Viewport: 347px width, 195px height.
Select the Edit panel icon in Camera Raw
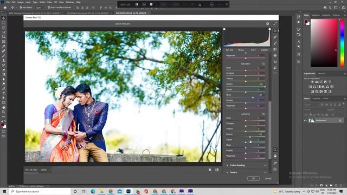275,31
